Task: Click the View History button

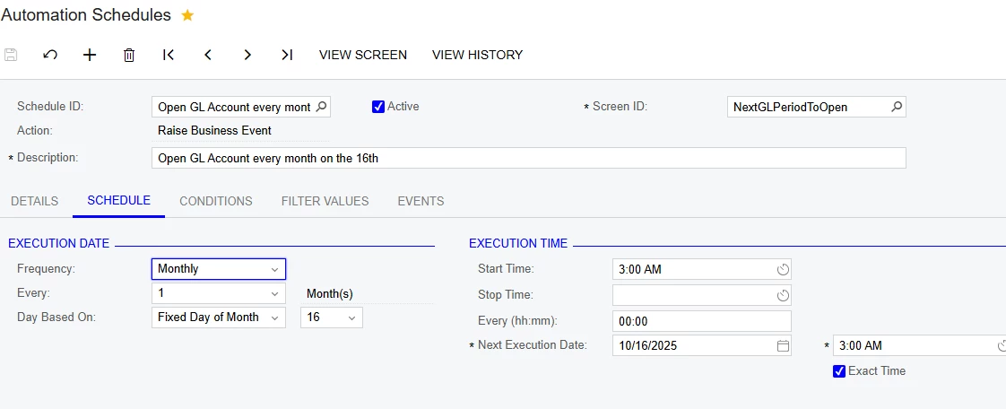Action: (477, 55)
